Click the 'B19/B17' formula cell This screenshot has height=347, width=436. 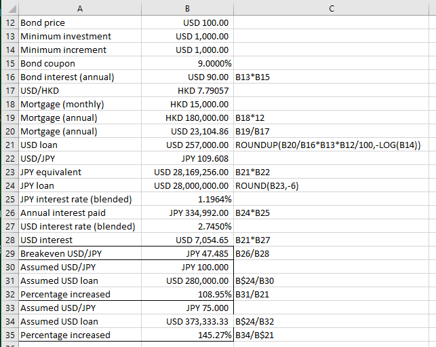331,131
